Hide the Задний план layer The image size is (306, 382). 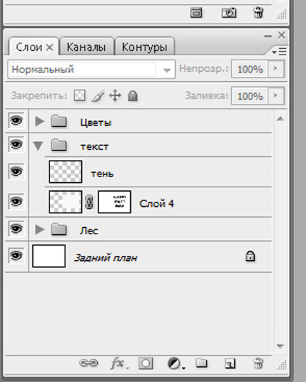[17, 256]
